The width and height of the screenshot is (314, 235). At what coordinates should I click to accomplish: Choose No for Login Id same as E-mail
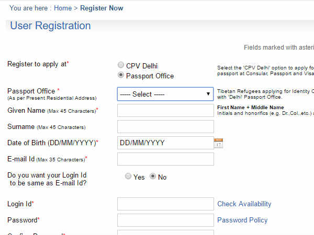pos(153,177)
